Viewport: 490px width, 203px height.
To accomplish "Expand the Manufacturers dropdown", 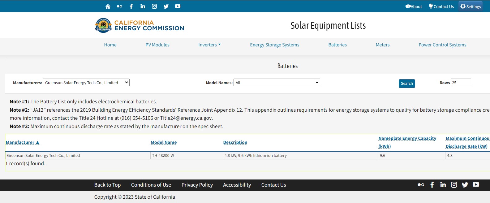I will 86,83.
